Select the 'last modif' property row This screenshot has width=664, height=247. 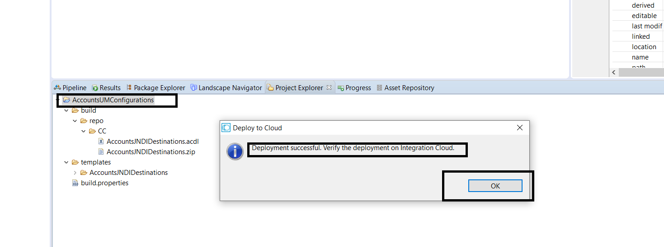pos(638,26)
